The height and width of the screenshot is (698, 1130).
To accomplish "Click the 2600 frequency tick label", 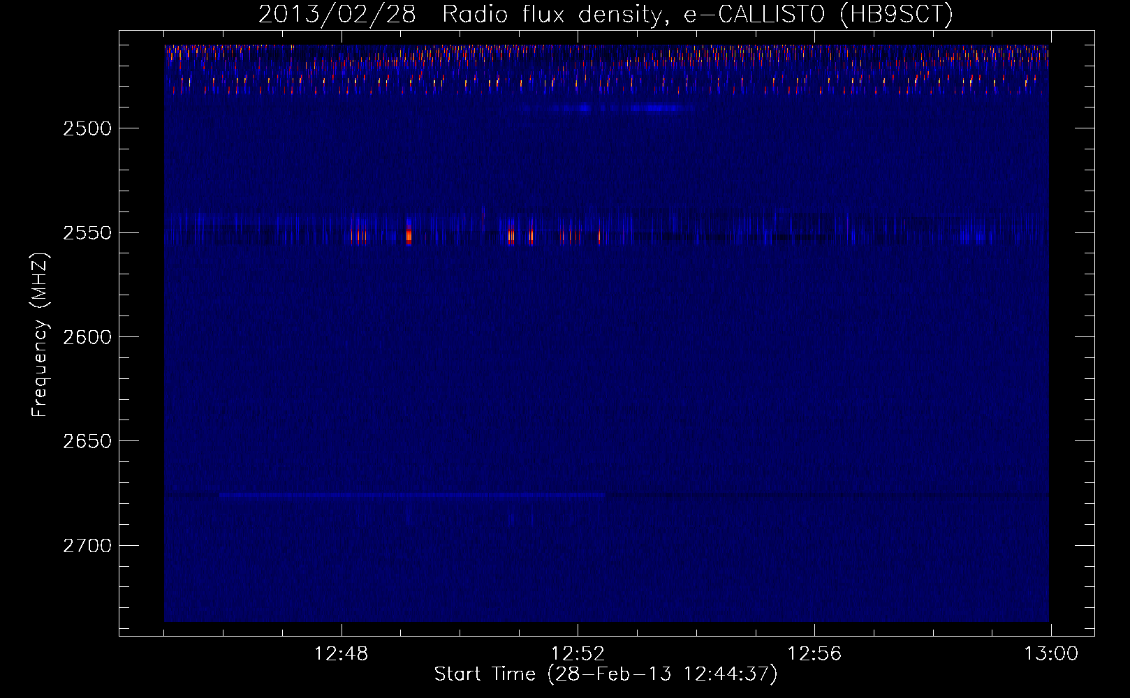I will (x=87, y=337).
